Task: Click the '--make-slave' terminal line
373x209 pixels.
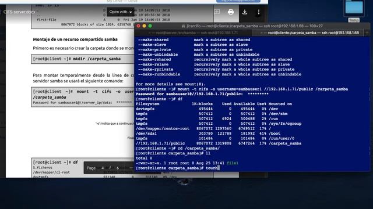Action: point(193,45)
